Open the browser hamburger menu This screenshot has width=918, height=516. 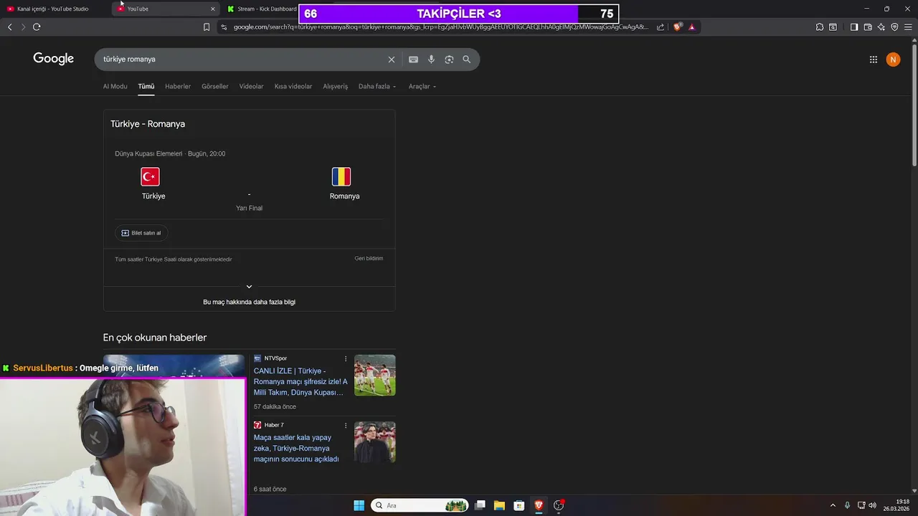(908, 27)
